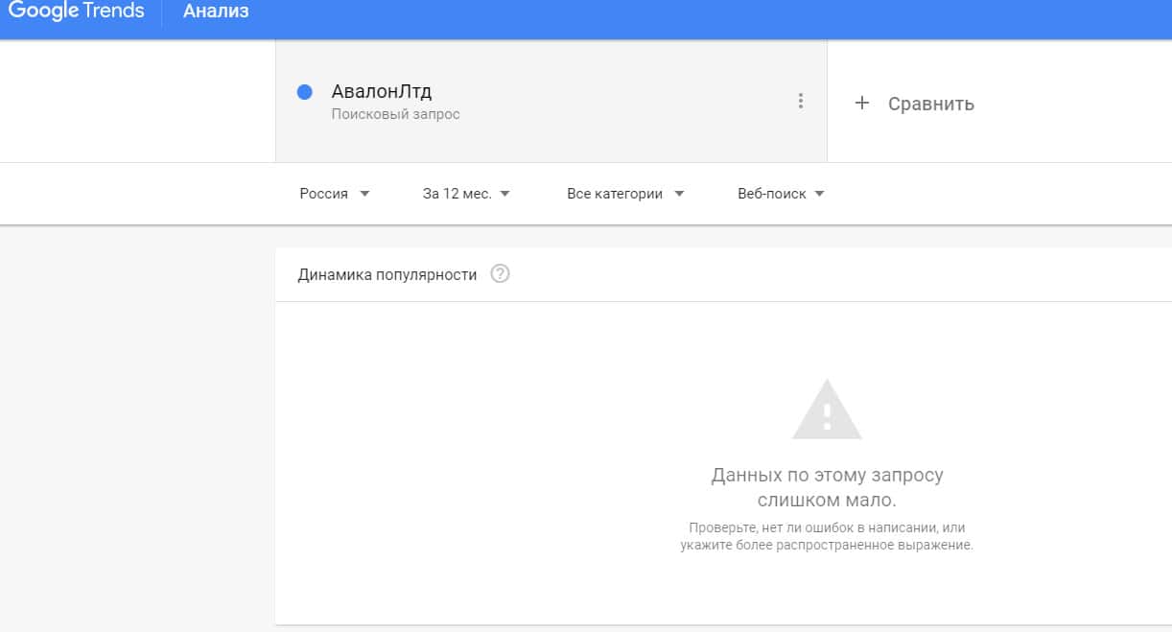Click the Сравнить compare label

(930, 104)
